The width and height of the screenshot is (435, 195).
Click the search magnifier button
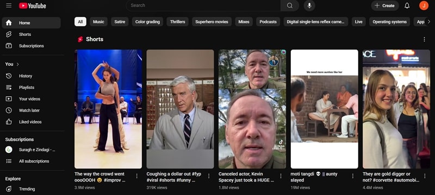click(290, 5)
